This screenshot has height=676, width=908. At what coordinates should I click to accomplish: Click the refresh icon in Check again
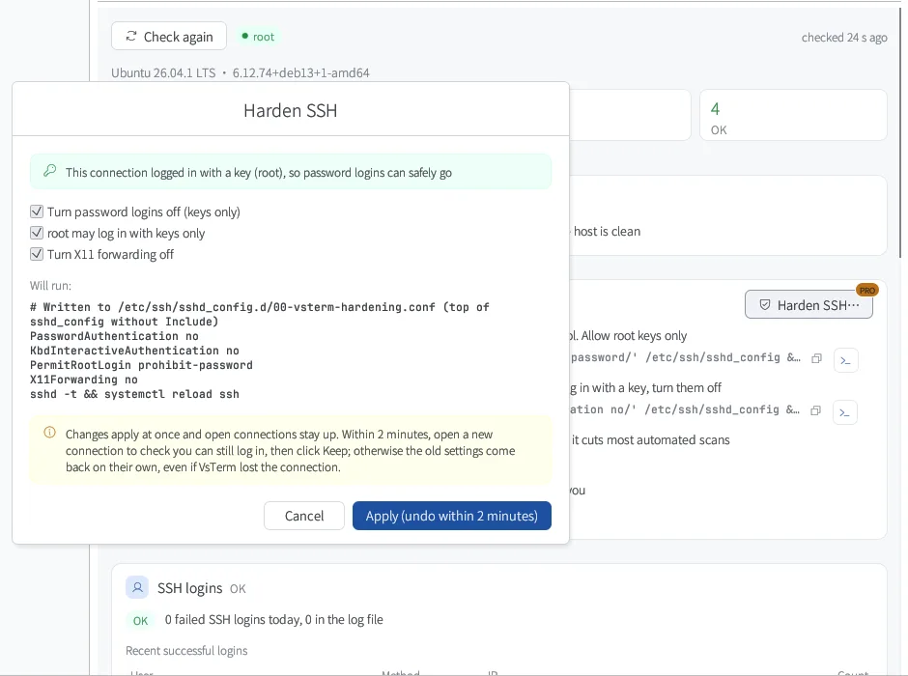pos(131,37)
